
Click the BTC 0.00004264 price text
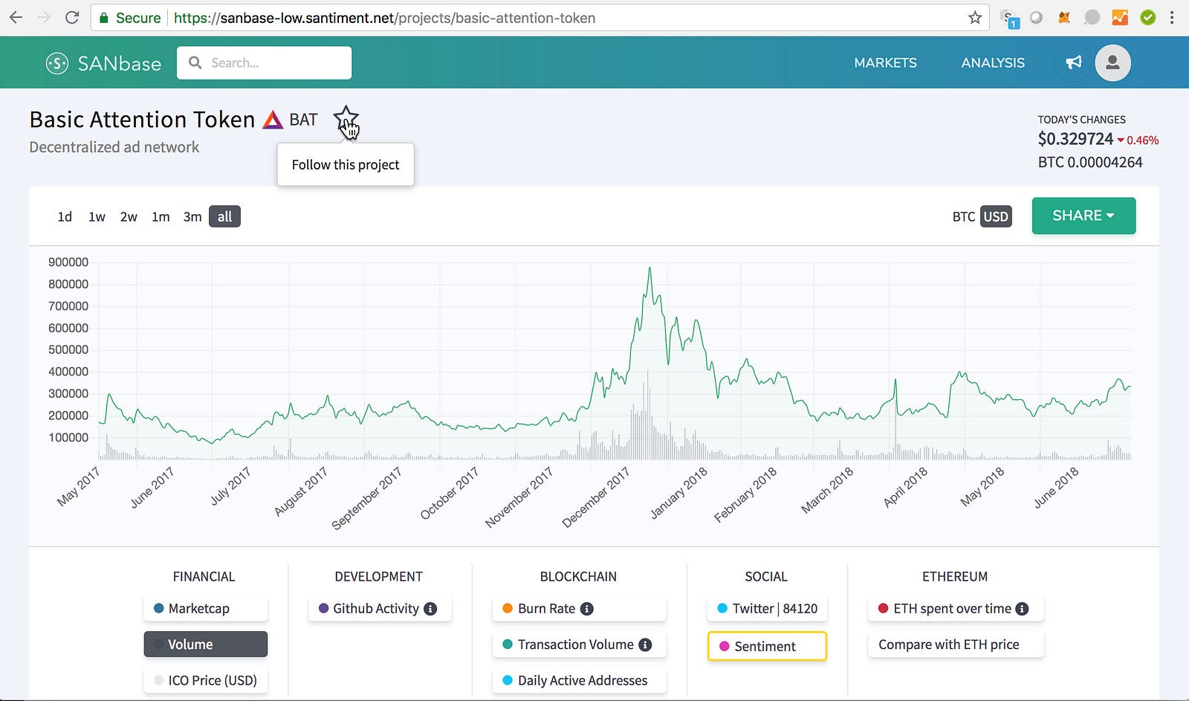pos(1090,162)
